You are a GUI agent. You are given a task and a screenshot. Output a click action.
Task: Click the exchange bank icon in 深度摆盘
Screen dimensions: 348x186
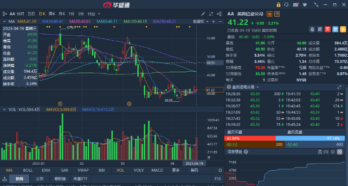pyautogui.click(x=320, y=152)
